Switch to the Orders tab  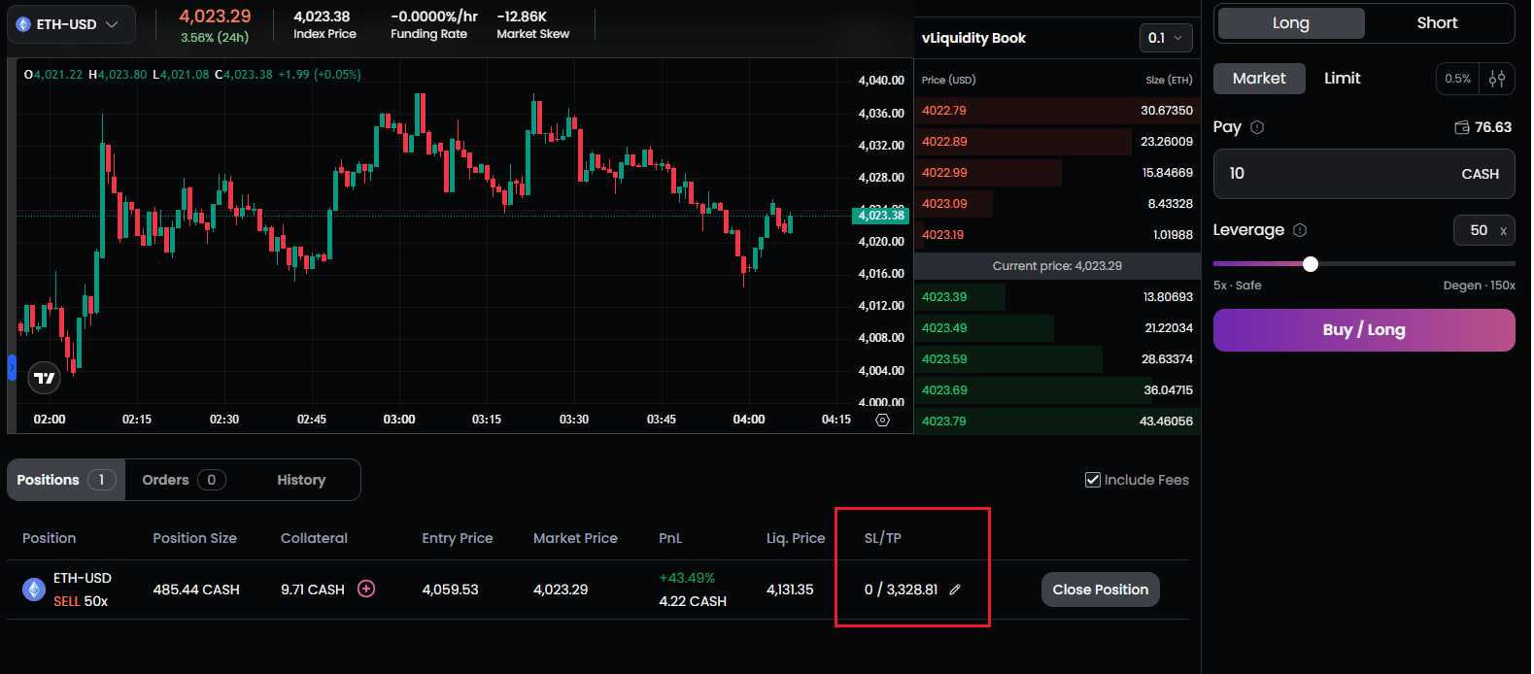pyautogui.click(x=183, y=480)
